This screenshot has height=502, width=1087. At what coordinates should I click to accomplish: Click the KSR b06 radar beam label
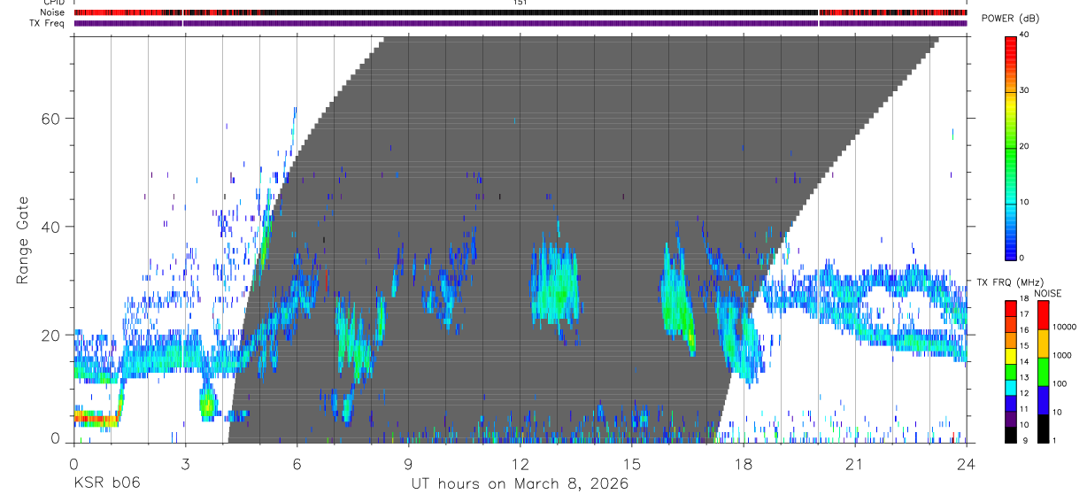pyautogui.click(x=106, y=483)
